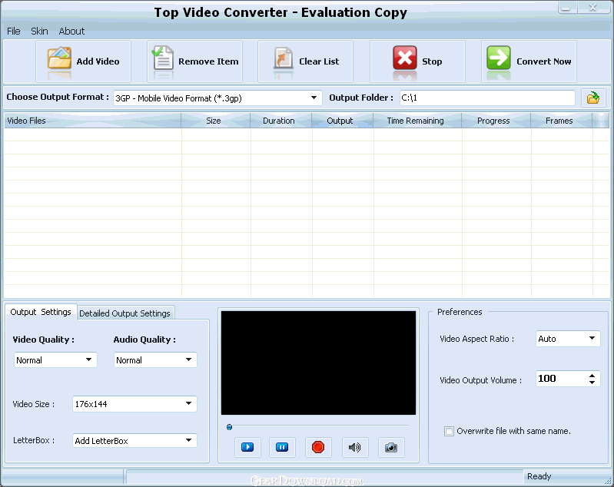Browse for output folder with folder icon
The image size is (614, 487).
point(593,98)
